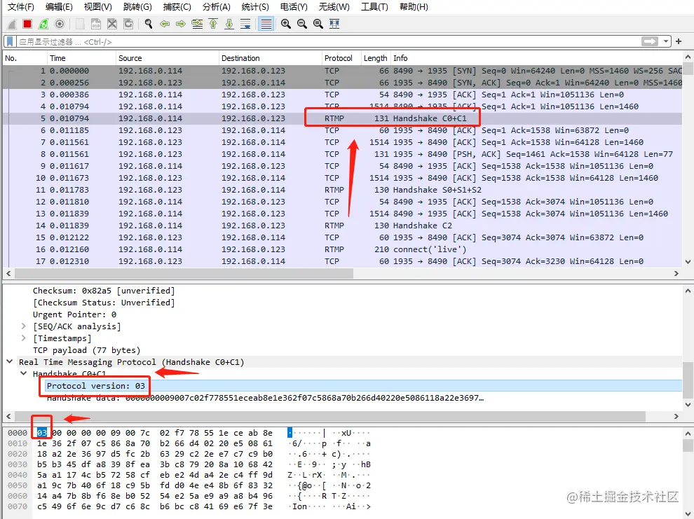The width and height of the screenshot is (694, 519).
Task: Open the 统计(S) menu
Action: point(255,6)
